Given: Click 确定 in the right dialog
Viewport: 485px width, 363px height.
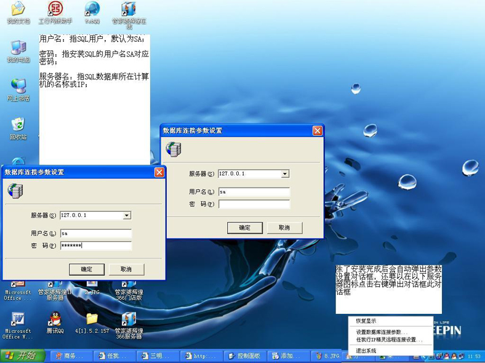Looking at the screenshot, I should pos(245,228).
